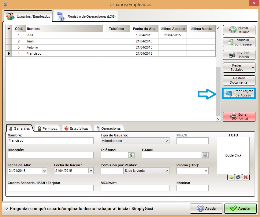Close the Usuarios/Empleados window
Viewport: 260px width, 217px height.
(254, 3)
